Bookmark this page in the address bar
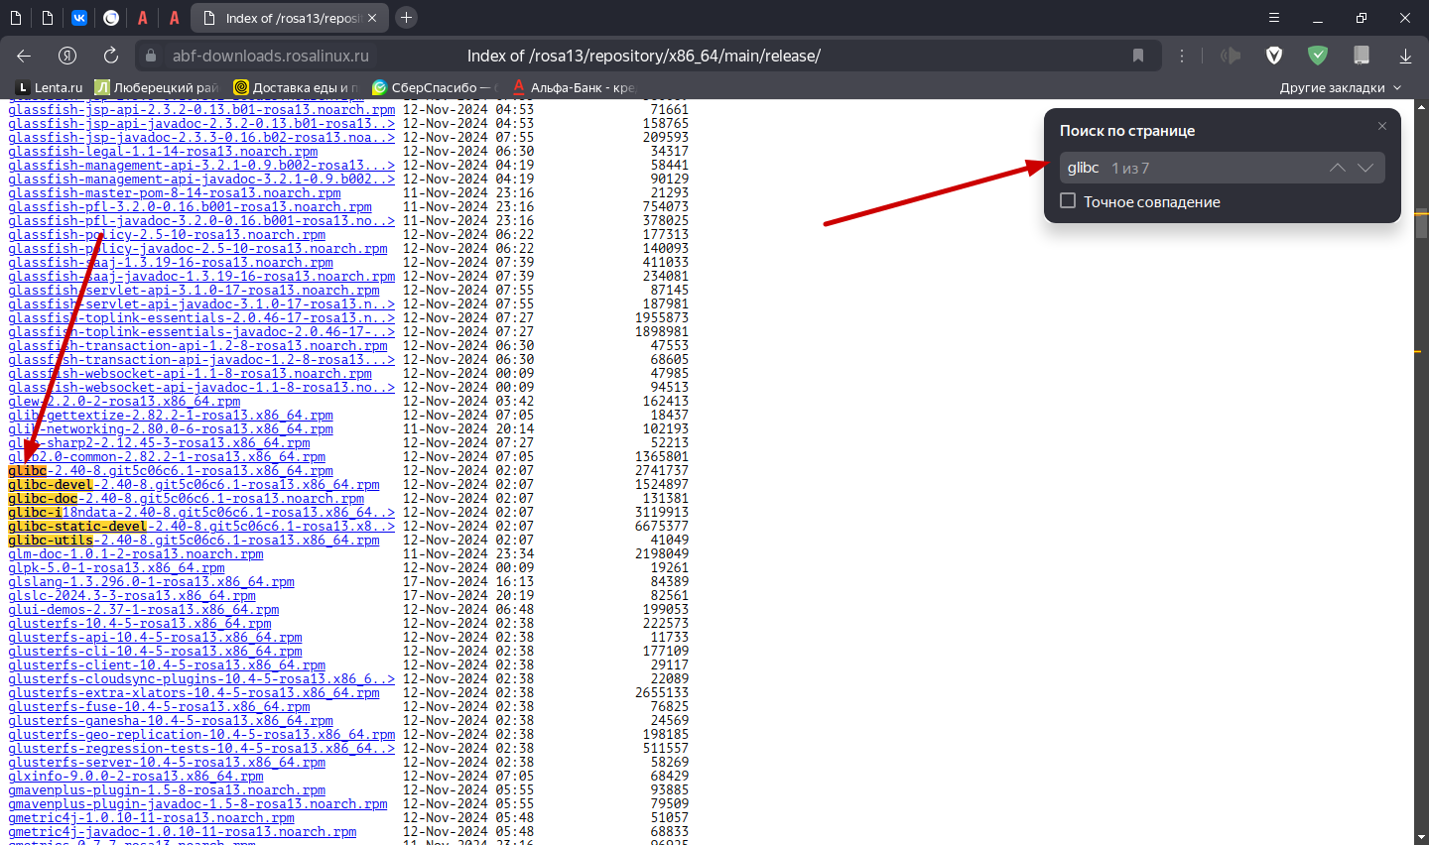 pyautogui.click(x=1138, y=56)
